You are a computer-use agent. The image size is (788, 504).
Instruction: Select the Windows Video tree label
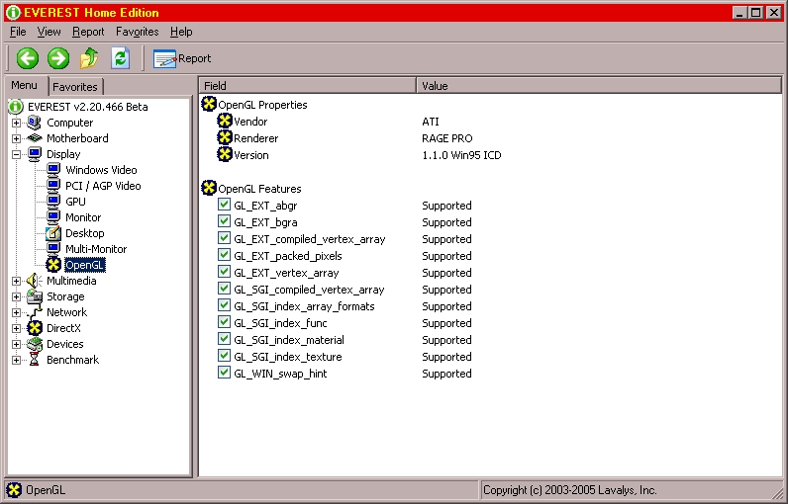pos(101,170)
